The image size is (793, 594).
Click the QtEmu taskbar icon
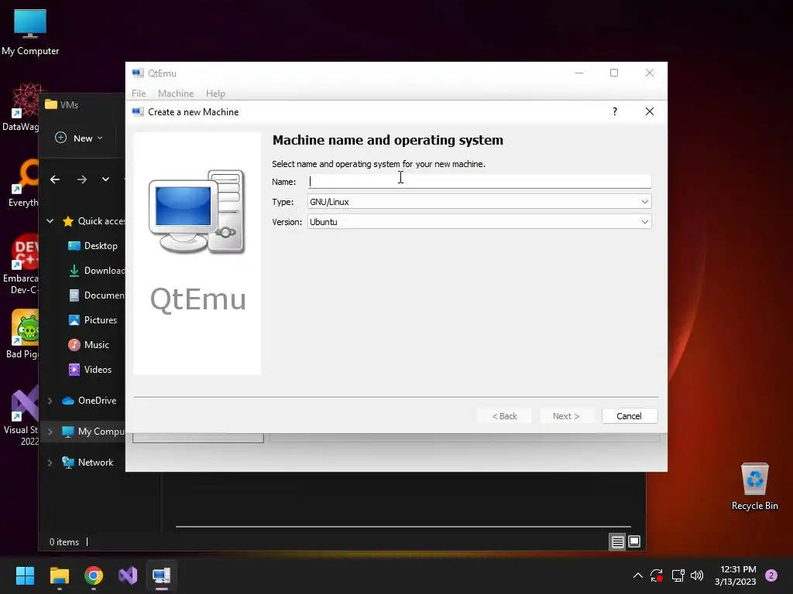click(x=162, y=575)
